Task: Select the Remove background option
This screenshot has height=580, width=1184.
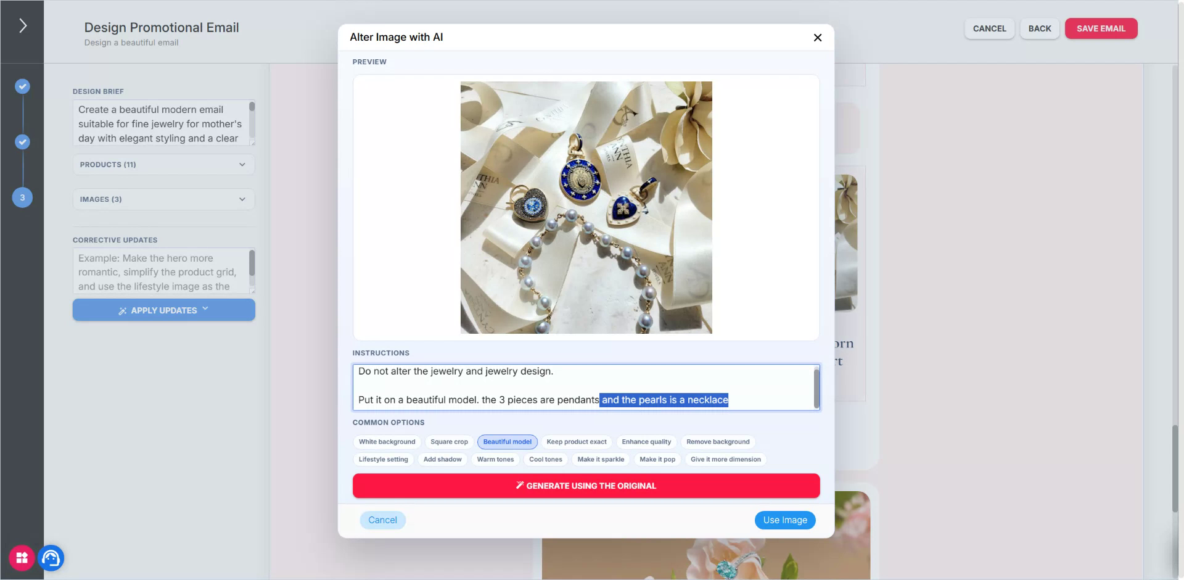Action: [718, 442]
